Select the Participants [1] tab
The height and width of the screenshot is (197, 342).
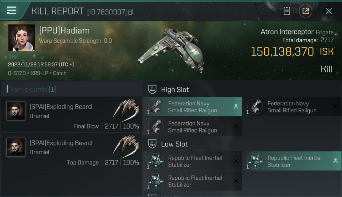click(33, 89)
